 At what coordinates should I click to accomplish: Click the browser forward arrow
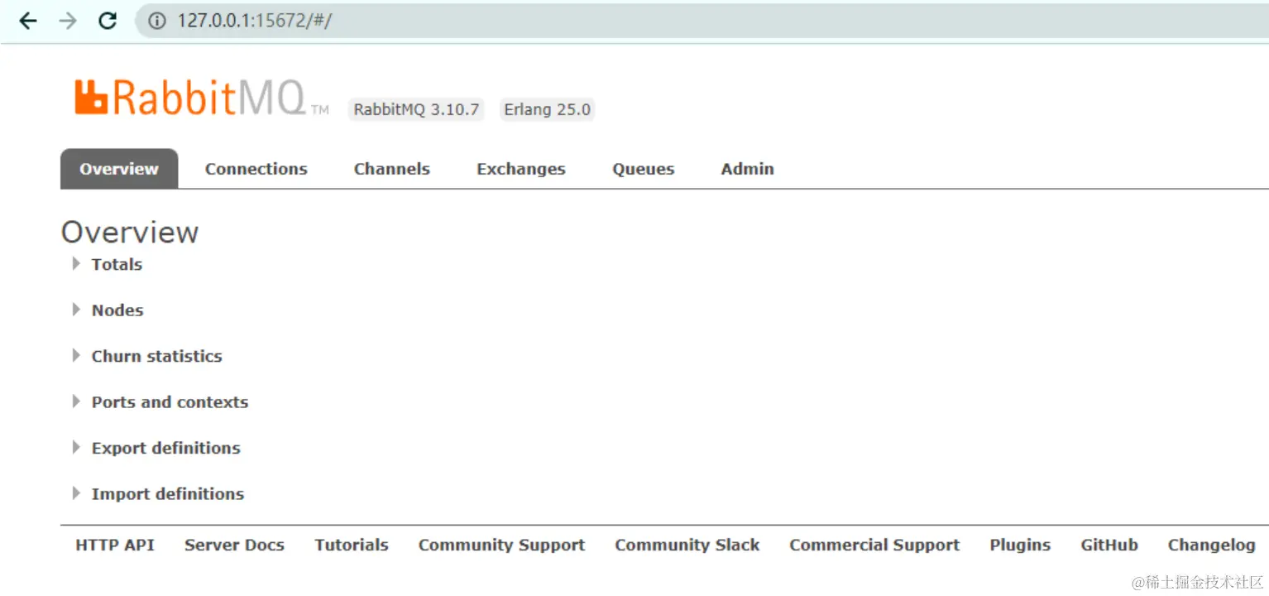coord(68,21)
